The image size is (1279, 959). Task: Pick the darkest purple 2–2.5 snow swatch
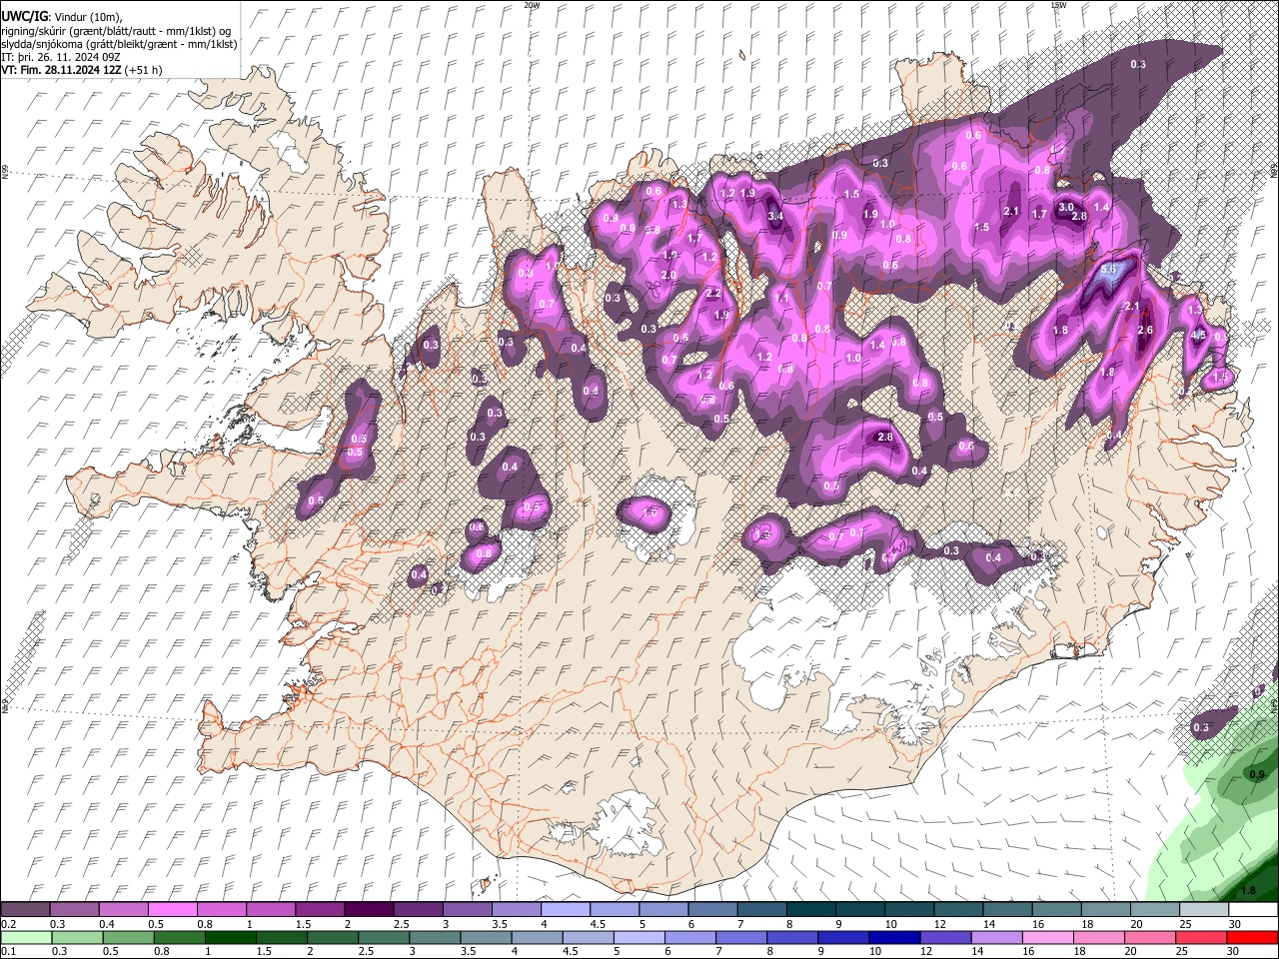[368, 909]
